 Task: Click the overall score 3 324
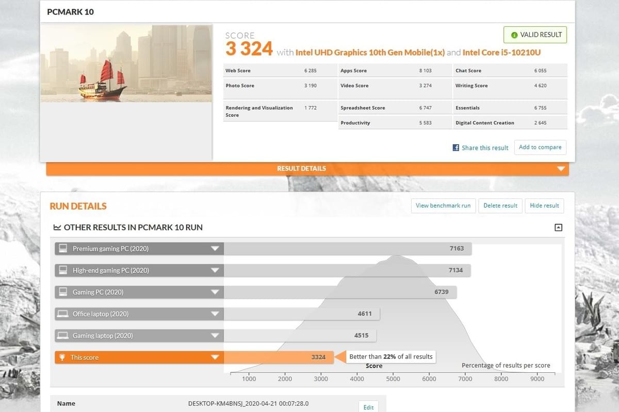click(x=249, y=49)
